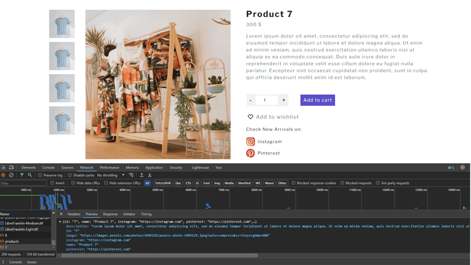471x265 pixels.
Task: Open the drawer three-dot menu
Action: click(4, 262)
